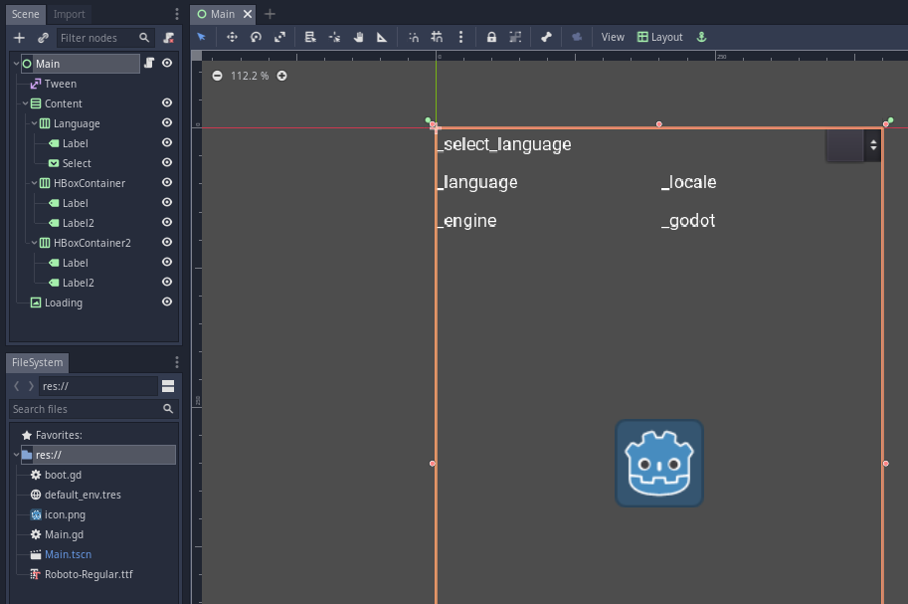
Task: Open the View menu in viewport toolbar
Action: pyautogui.click(x=613, y=37)
